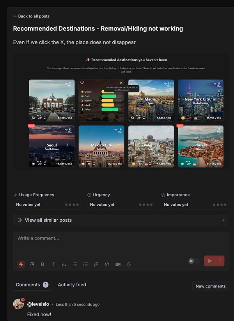Click the Usage Frequency pulse icon
Screen dimensions: 234x321
15,195
